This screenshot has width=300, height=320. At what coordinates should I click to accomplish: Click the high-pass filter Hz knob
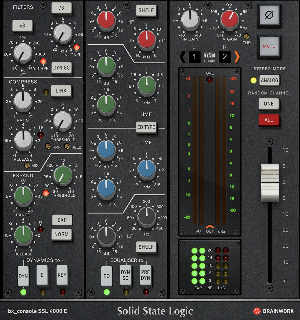[23, 53]
